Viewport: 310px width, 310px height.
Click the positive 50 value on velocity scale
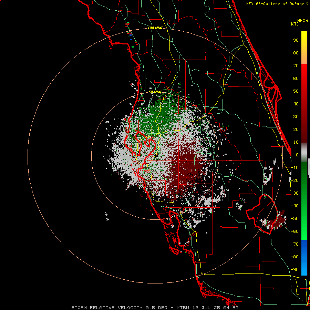(296, 91)
